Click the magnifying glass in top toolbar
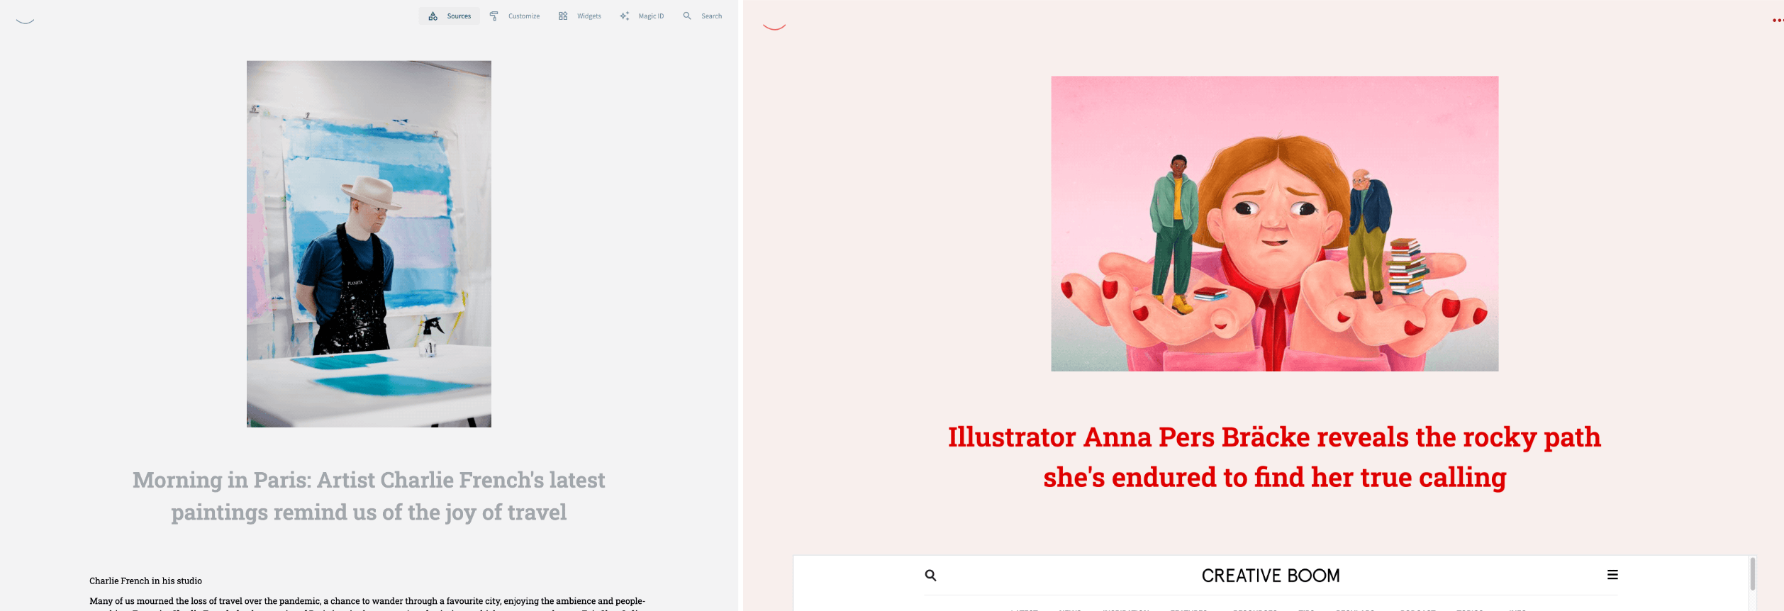Screen dimensions: 1784x611 tap(687, 16)
